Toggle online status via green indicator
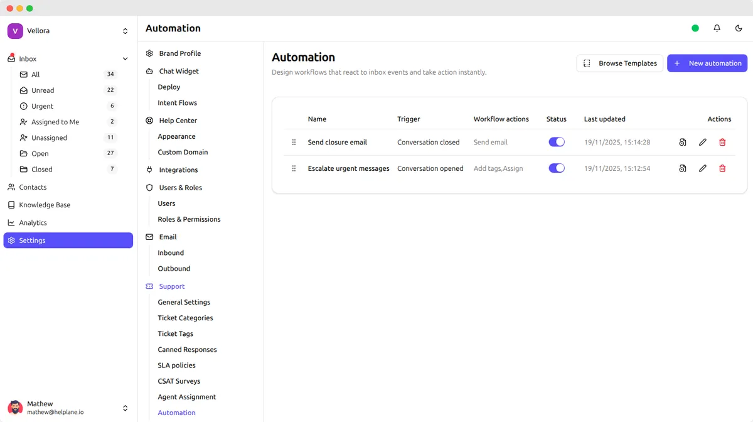The height and width of the screenshot is (422, 753). point(695,28)
